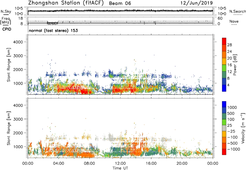The width and height of the screenshot is (246, 170).
Task: Click the '08:00' time tick label
Action: click(x=89, y=164)
